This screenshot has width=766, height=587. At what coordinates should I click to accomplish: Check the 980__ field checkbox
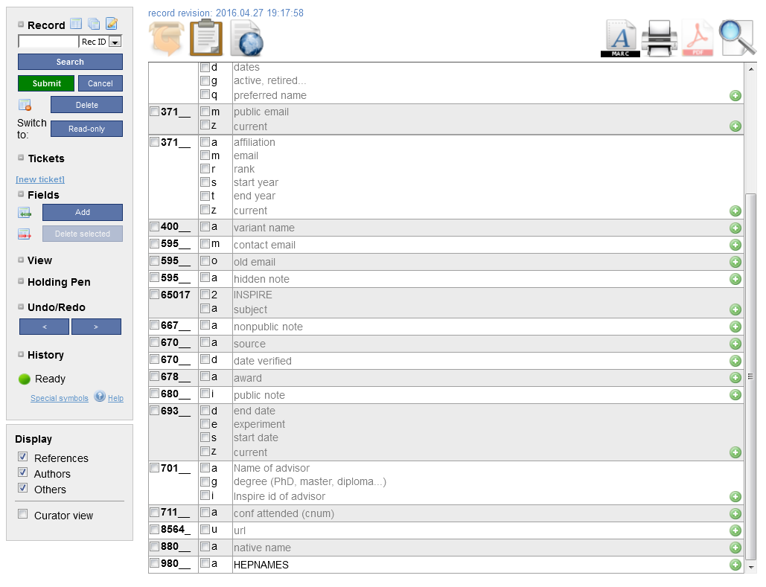click(x=154, y=562)
